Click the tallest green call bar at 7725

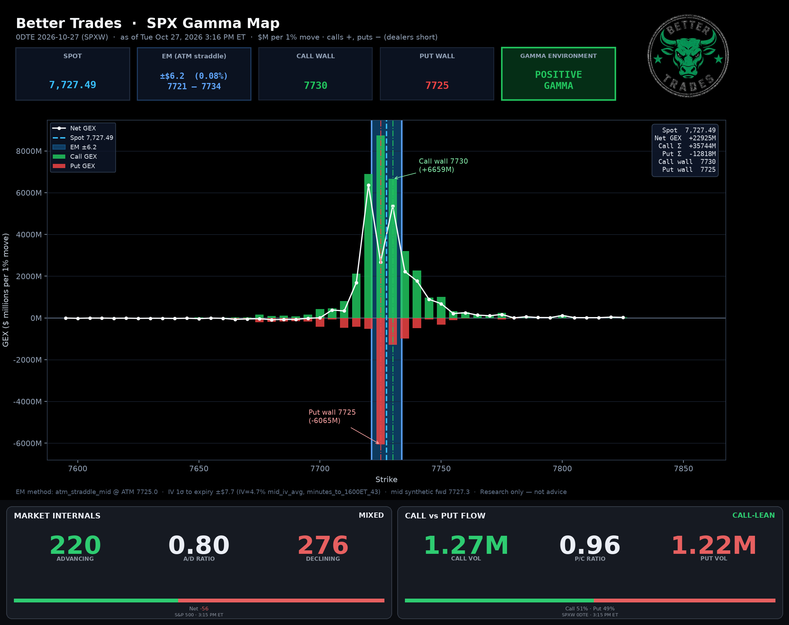click(381, 226)
